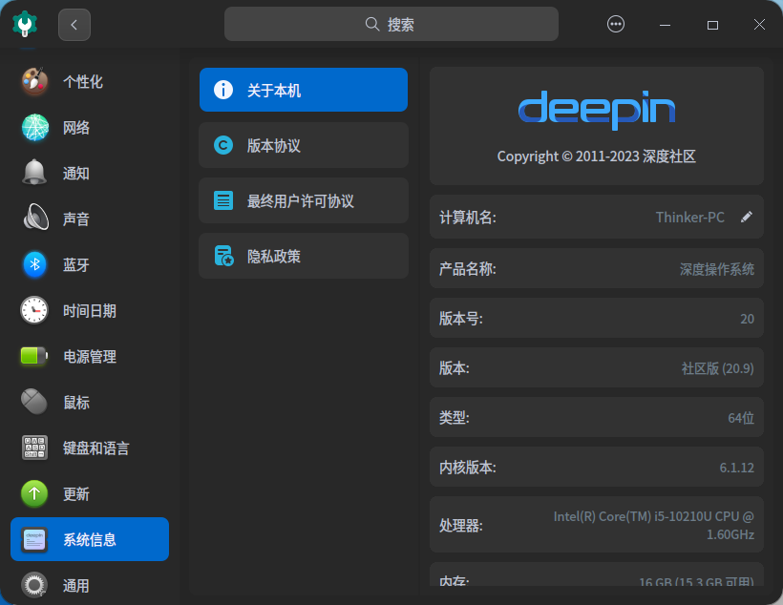Open the Network globe icon
Screen dimensions: 783x605
34,127
